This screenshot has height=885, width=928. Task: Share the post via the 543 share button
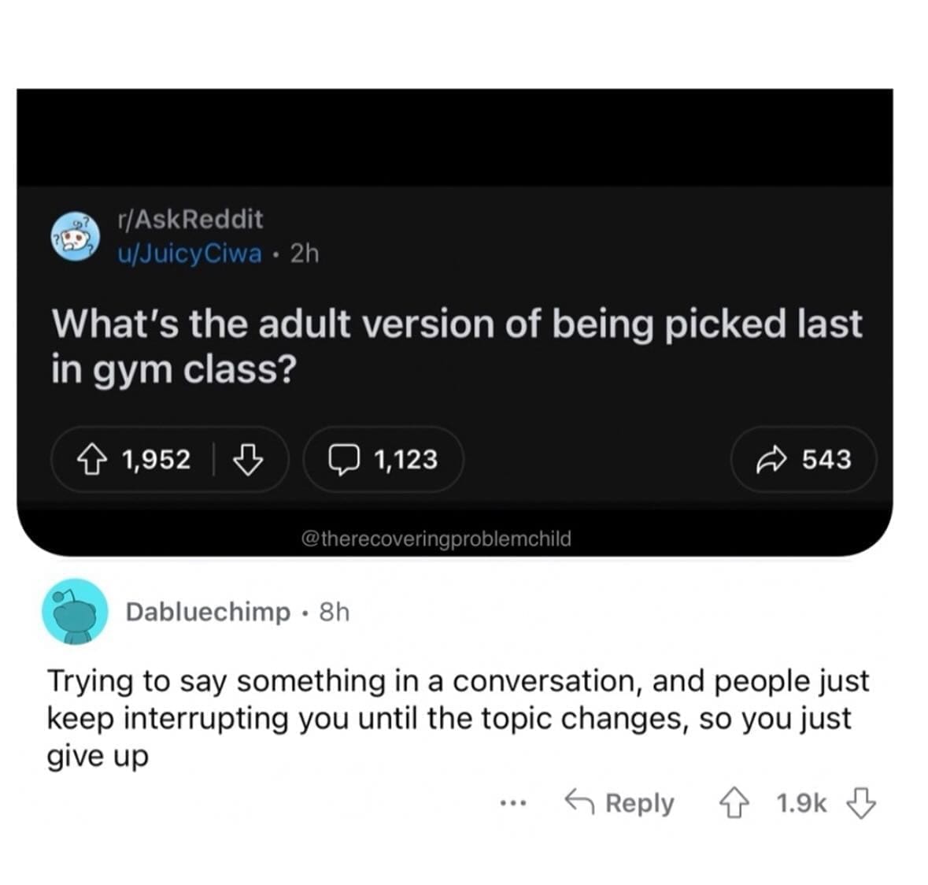(804, 460)
